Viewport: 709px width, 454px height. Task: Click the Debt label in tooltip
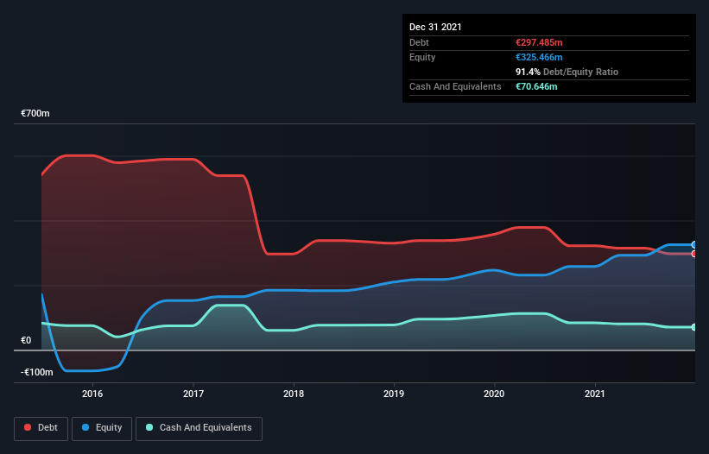coord(419,42)
